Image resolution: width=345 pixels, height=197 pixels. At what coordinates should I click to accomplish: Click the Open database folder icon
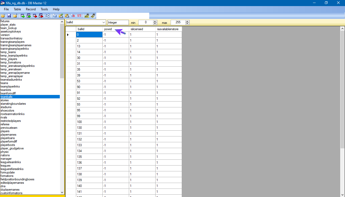point(3,16)
